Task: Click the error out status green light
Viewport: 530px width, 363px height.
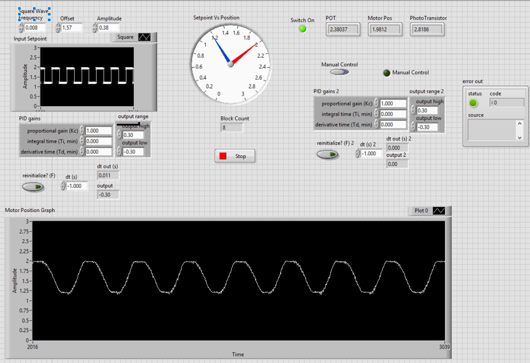Action: [473, 103]
